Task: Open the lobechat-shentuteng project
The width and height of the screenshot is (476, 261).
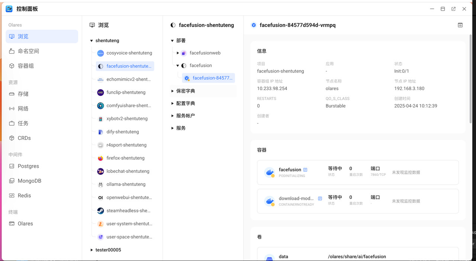Action: [x=128, y=171]
